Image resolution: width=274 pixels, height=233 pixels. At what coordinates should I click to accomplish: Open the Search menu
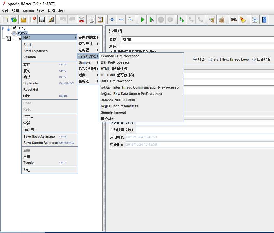[28, 11]
